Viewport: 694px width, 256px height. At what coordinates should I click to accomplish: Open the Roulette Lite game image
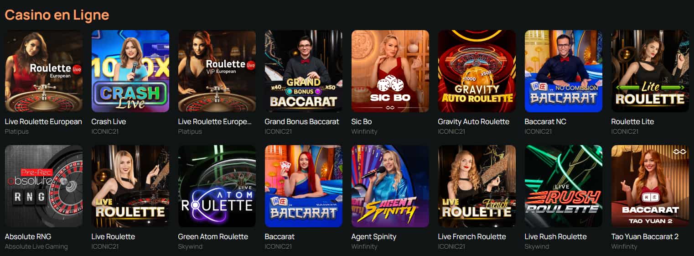pos(650,71)
